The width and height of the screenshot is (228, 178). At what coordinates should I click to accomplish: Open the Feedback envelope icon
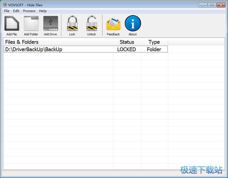pyautogui.click(x=113, y=24)
